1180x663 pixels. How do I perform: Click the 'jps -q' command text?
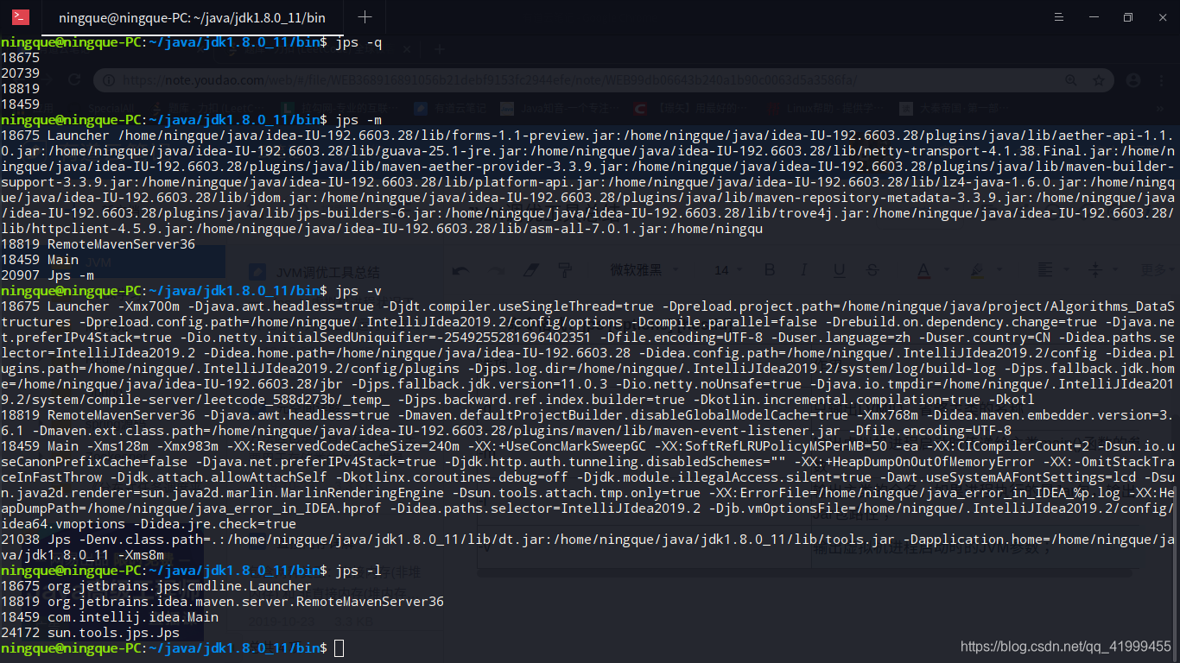click(358, 42)
